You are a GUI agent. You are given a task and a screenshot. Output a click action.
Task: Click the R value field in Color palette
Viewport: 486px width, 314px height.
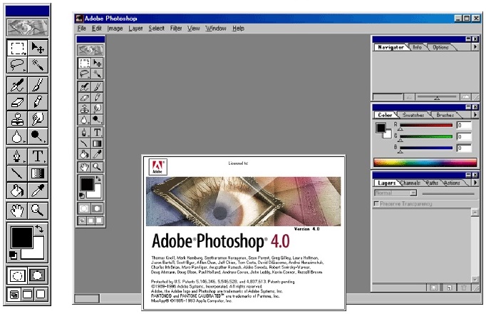pyautogui.click(x=464, y=126)
